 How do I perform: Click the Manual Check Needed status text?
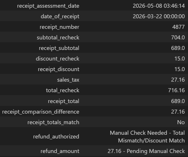pyautogui.click(x=147, y=137)
